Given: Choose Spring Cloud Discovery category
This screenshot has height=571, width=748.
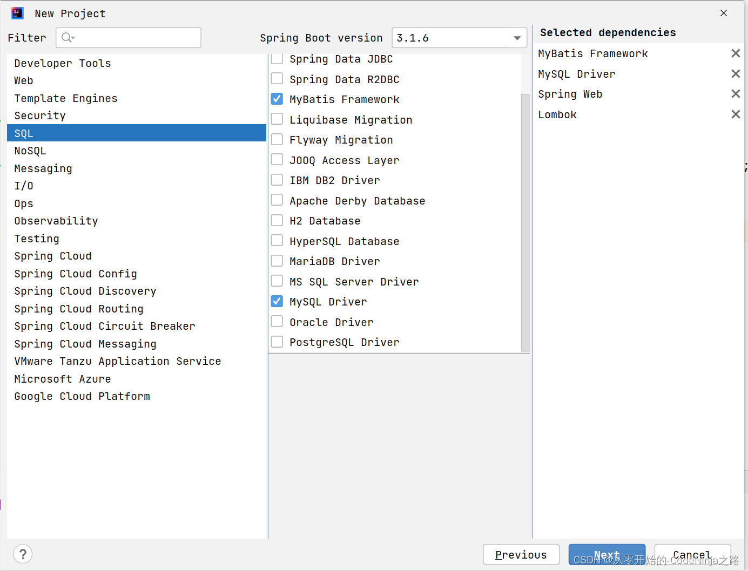Looking at the screenshot, I should tap(137, 291).
